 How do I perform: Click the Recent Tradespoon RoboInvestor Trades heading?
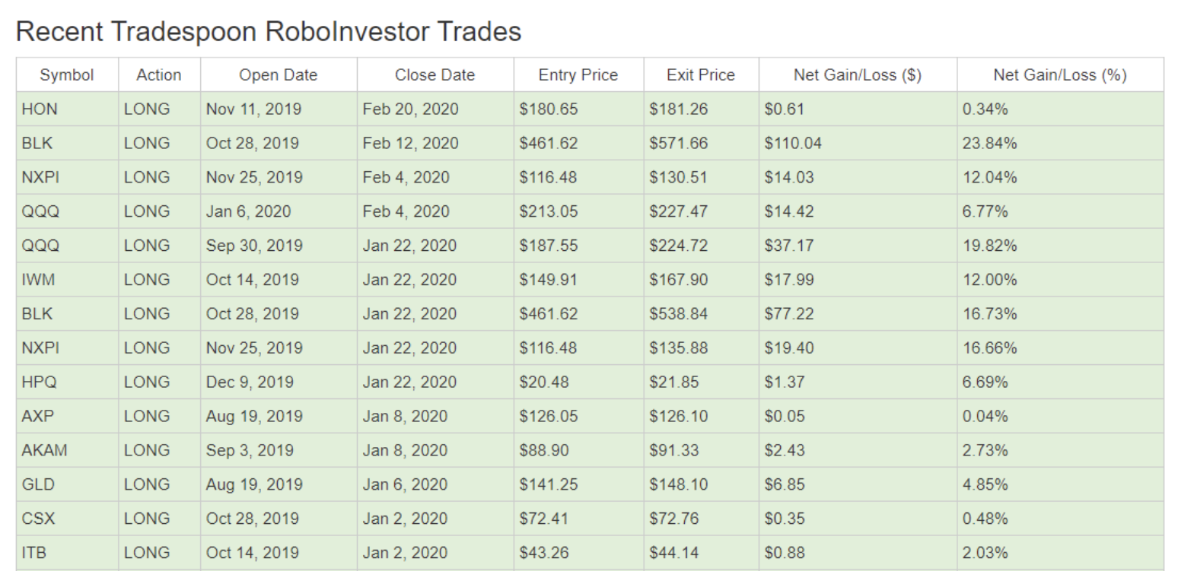(268, 31)
